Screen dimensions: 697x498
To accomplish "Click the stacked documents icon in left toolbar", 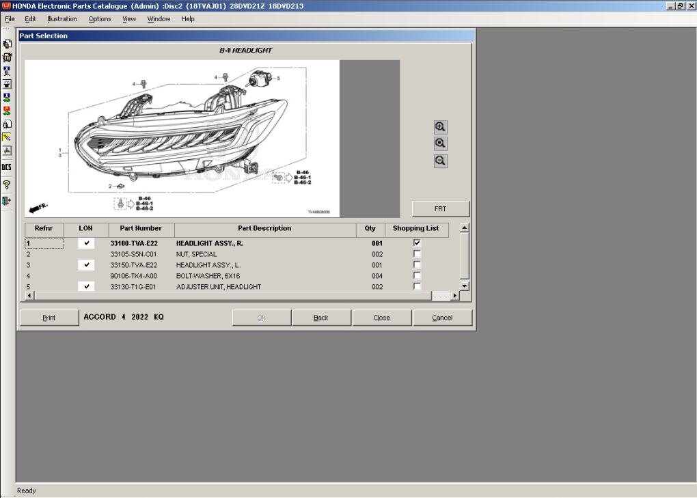I will click(7, 44).
